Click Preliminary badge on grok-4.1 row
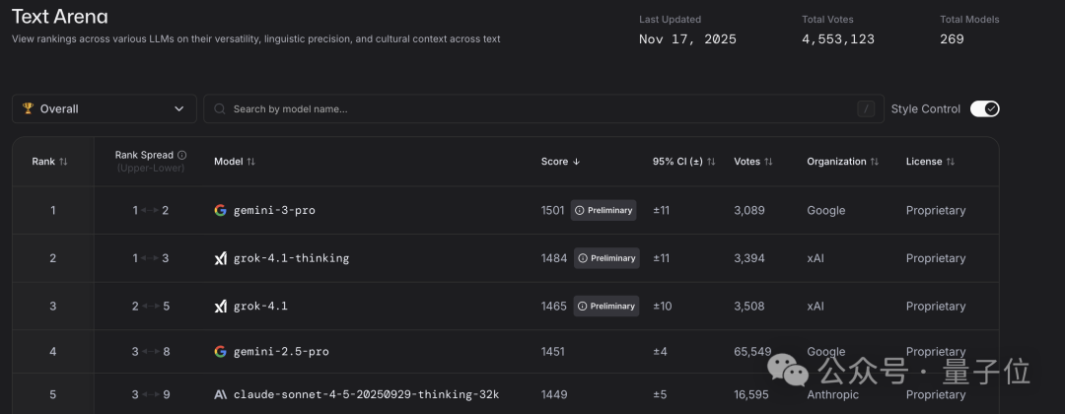Screen dimensions: 1065x414 coord(604,306)
